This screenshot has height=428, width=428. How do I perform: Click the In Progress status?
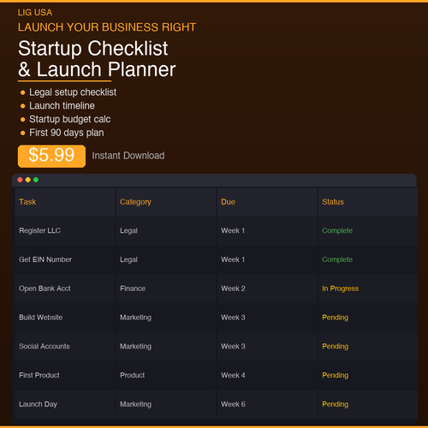click(x=340, y=288)
